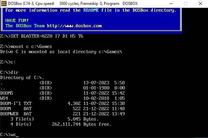Click the 522 file size value
The width and height of the screenshot is (208, 138).
(x=77, y=109)
